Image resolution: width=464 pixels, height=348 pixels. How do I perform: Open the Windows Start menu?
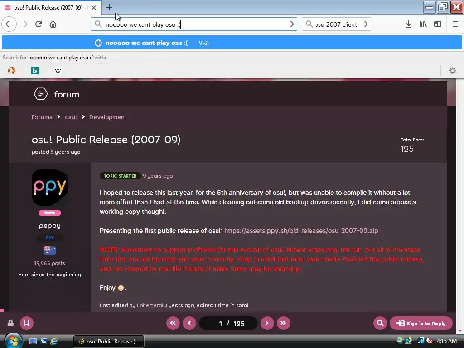pyautogui.click(x=13, y=341)
